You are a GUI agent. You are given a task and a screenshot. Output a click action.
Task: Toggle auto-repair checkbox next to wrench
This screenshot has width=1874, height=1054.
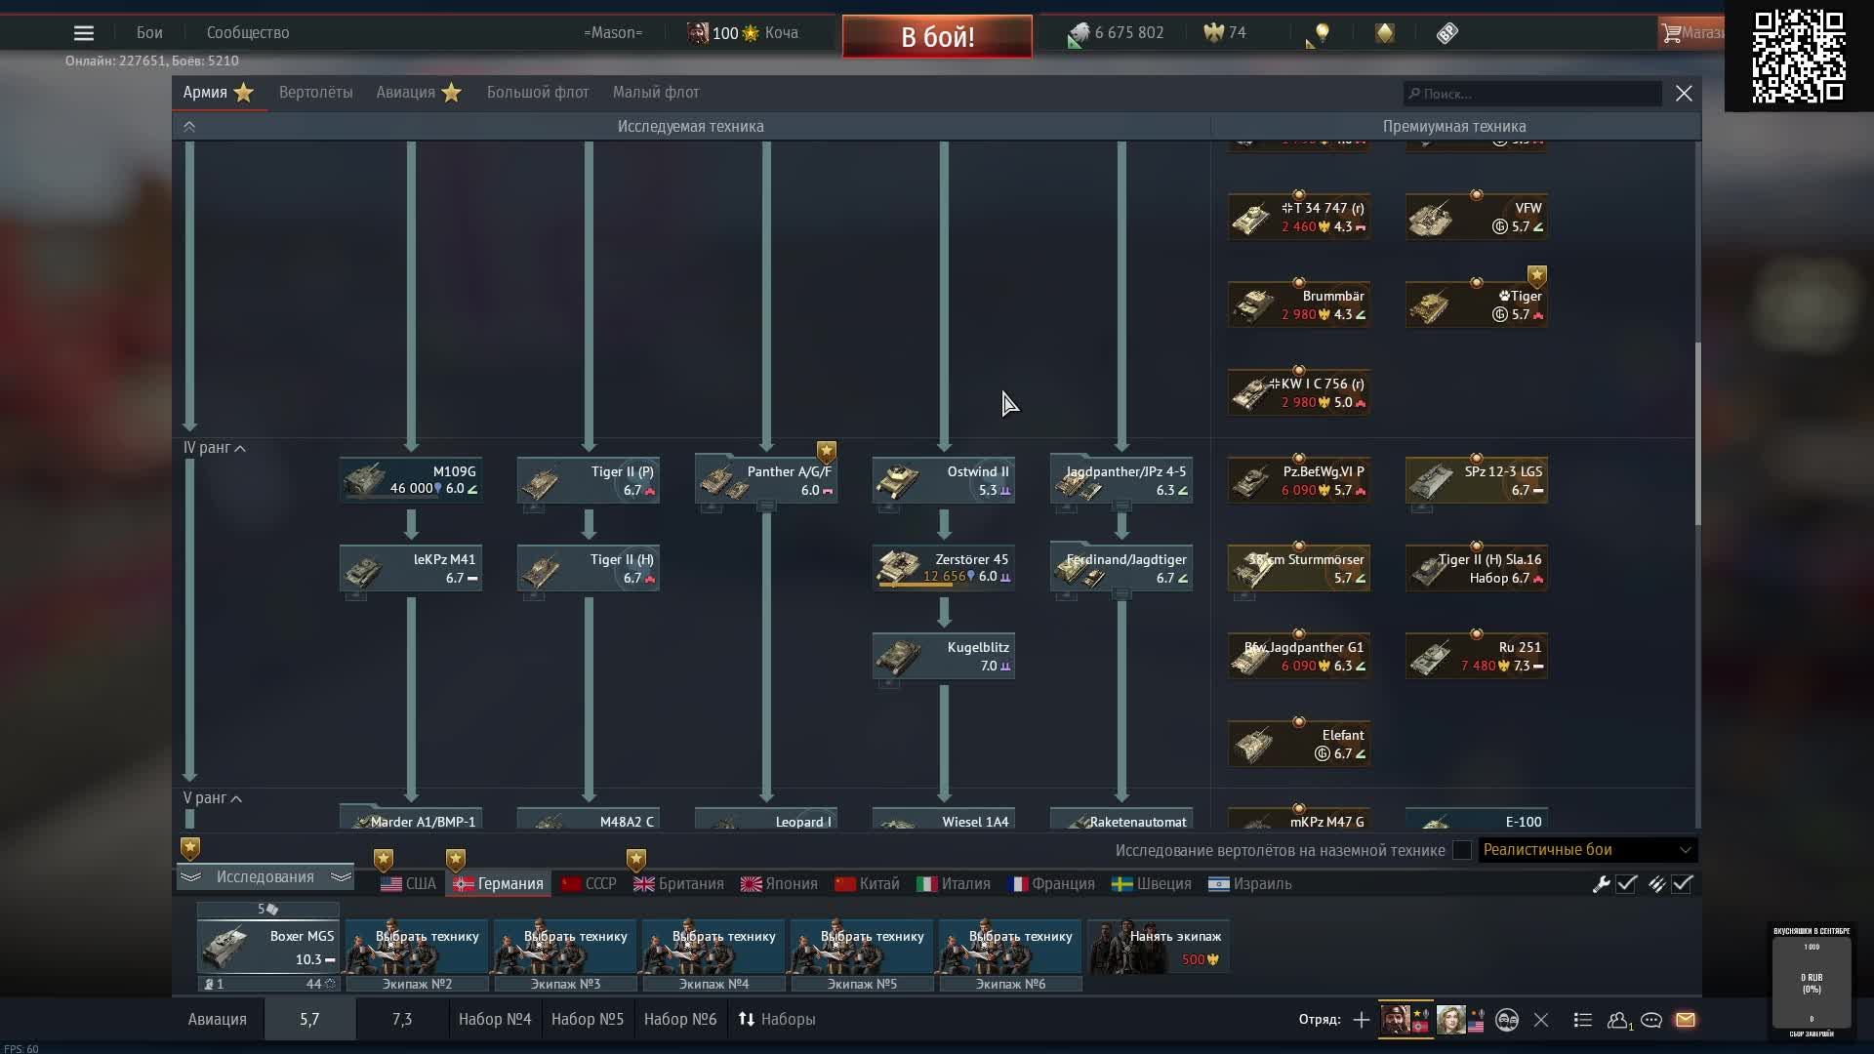coord(1626,884)
